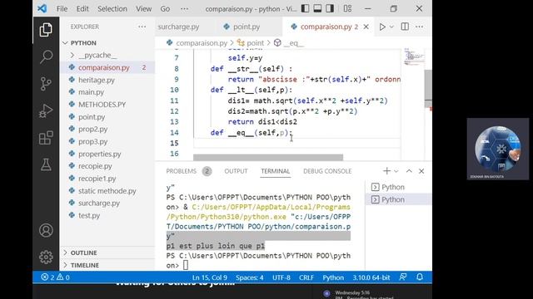Image resolution: width=533 pixels, height=299 pixels.
Task: Switch to point.py editor tab
Action: pyautogui.click(x=247, y=27)
